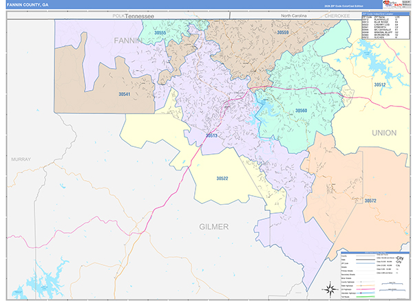Screen dimensions: 413x301
Task: Click the 'FANNIN COUNTY, GA' map title
Action: pos(28,5)
